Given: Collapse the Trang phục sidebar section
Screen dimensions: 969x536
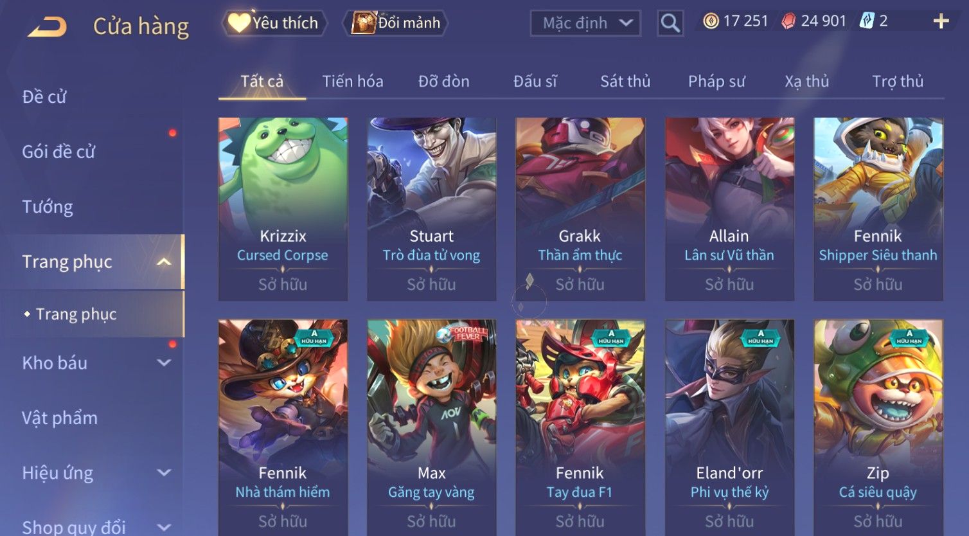Looking at the screenshot, I should (164, 262).
